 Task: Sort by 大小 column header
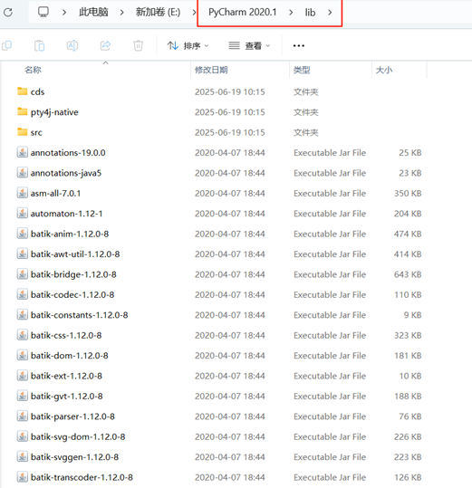[x=384, y=70]
